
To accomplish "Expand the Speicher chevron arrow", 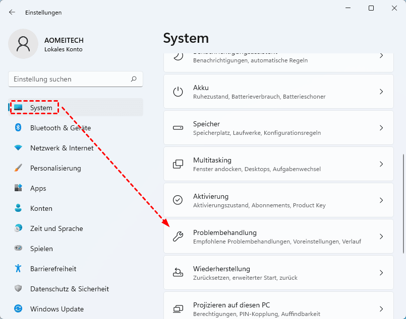I will pos(381,128).
